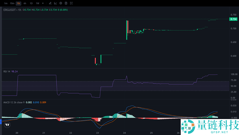Image resolution: width=239 pixels, height=135 pixels.
Task: Select the 4h timeframe
Action: 25,3
